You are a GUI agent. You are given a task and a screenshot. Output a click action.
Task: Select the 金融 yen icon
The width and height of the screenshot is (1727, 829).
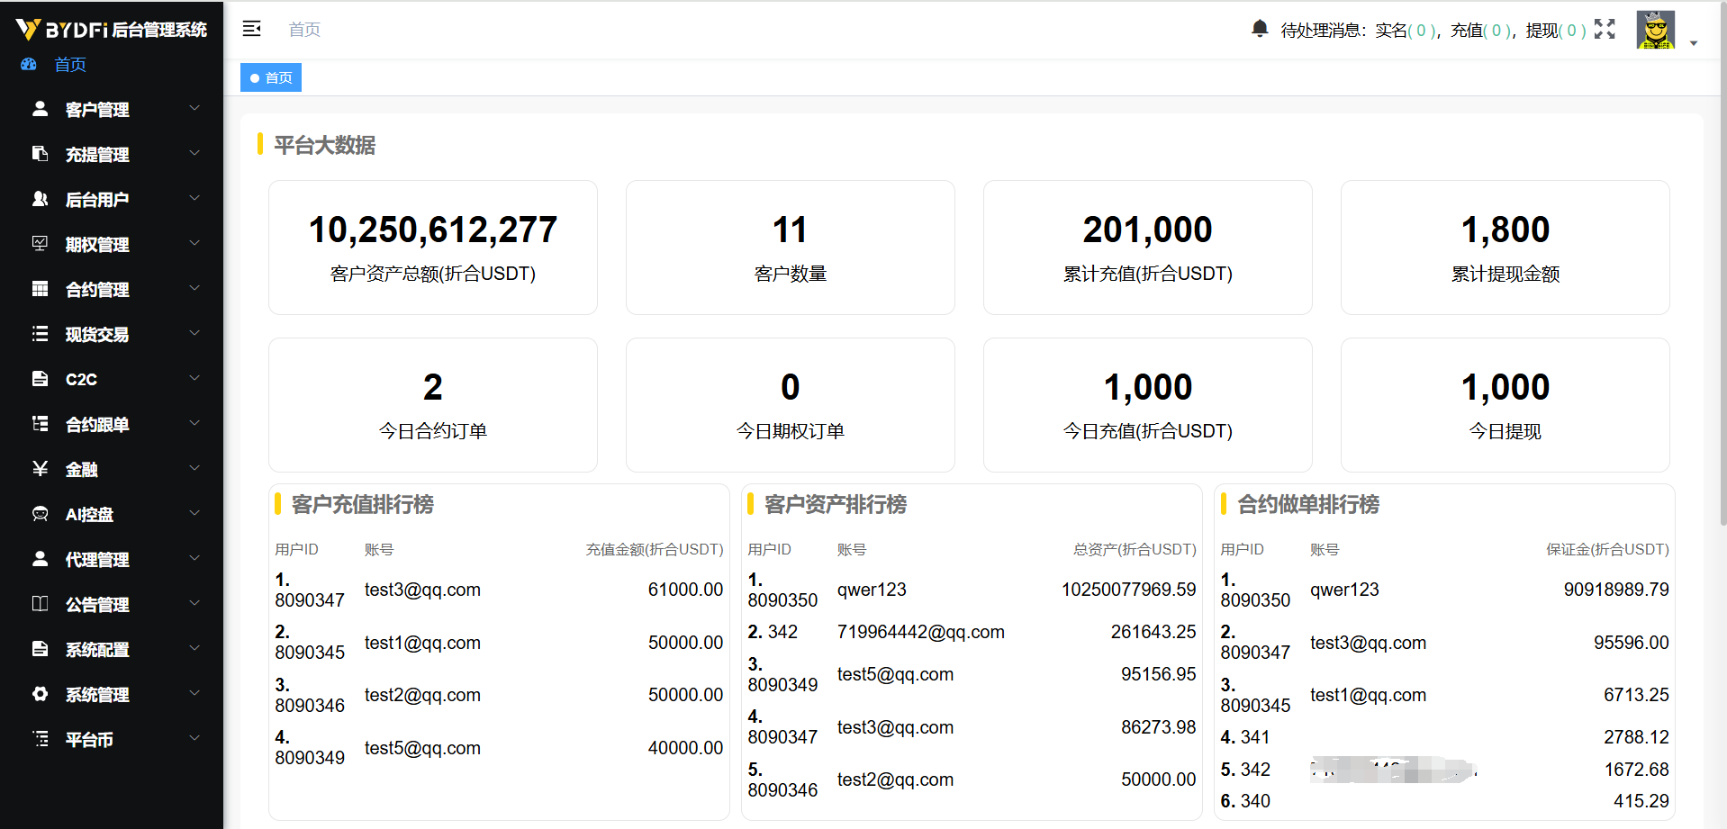[40, 469]
